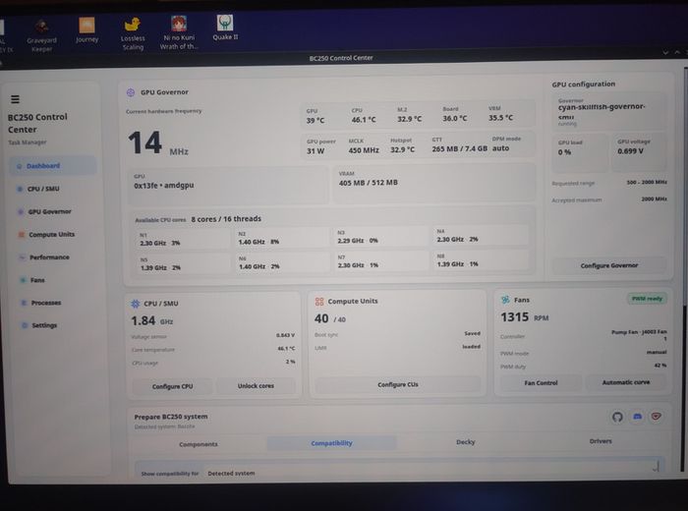Open the heart sponsor icon

[657, 416]
